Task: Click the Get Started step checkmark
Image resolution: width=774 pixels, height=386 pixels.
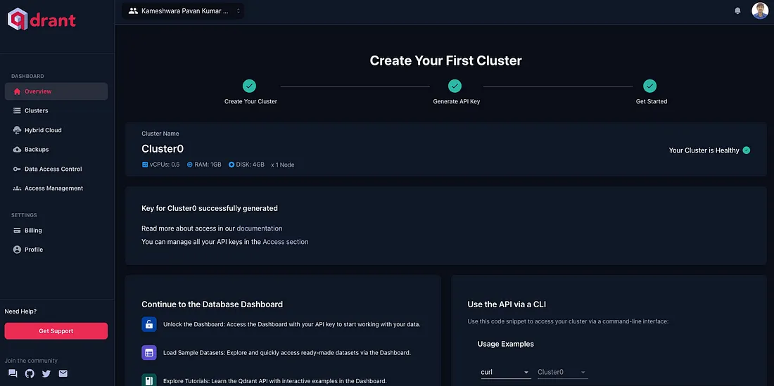Action: pos(650,86)
